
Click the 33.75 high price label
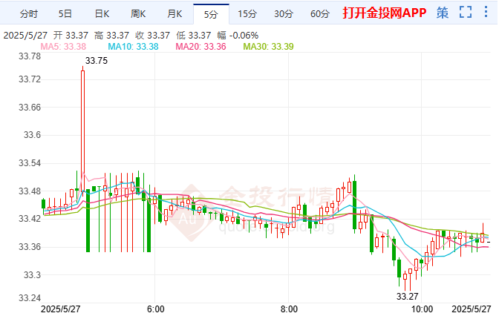coord(97,61)
